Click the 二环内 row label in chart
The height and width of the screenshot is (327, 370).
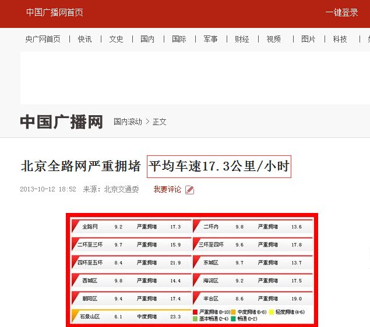[x=211, y=227]
